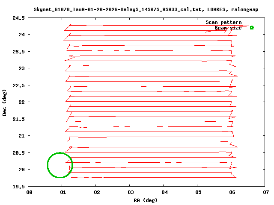Click the 85 tick label on the RA axis

pyautogui.click(x=197, y=192)
